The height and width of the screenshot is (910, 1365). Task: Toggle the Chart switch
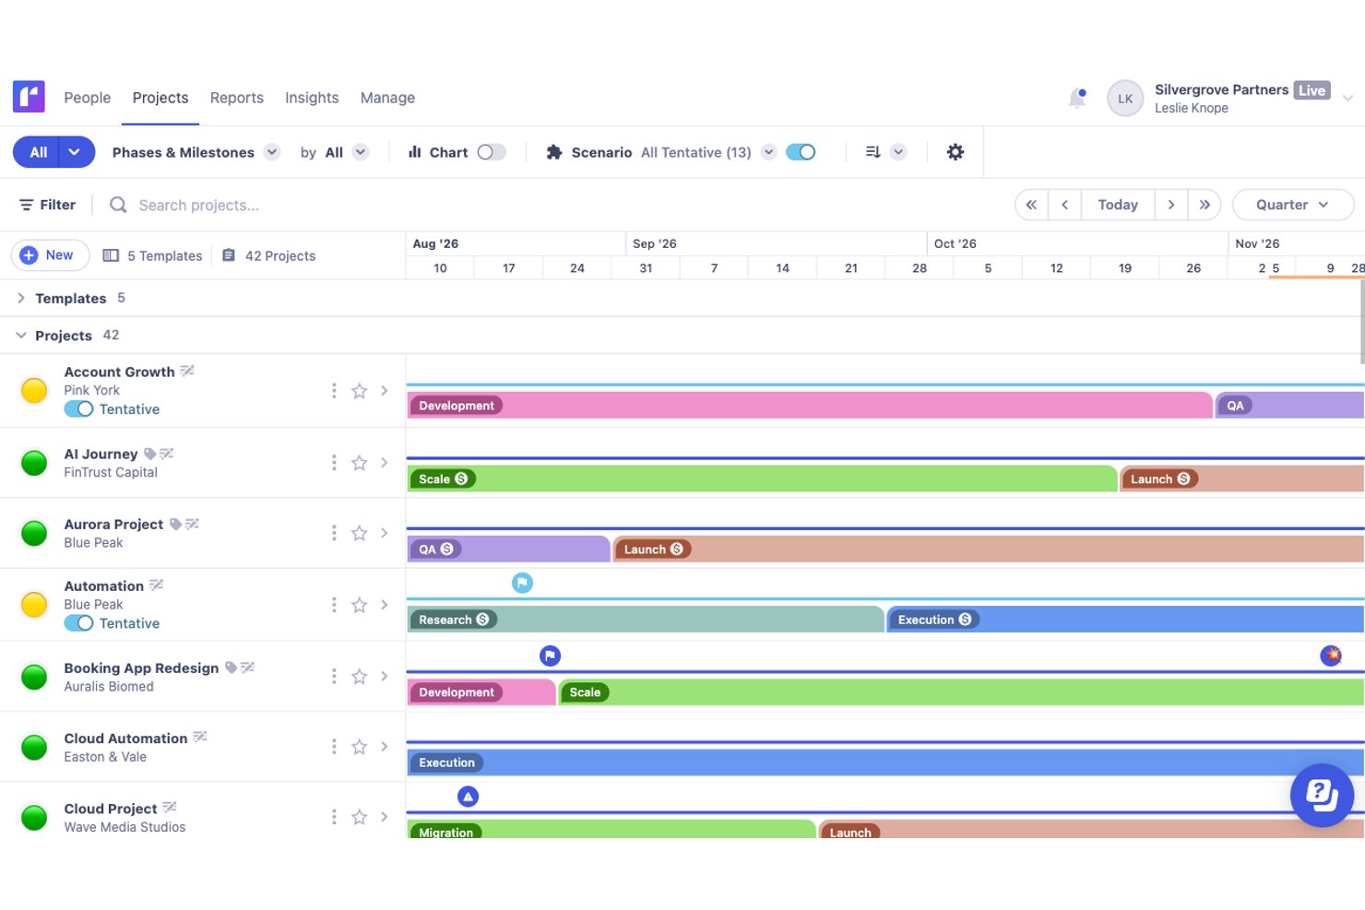492,152
